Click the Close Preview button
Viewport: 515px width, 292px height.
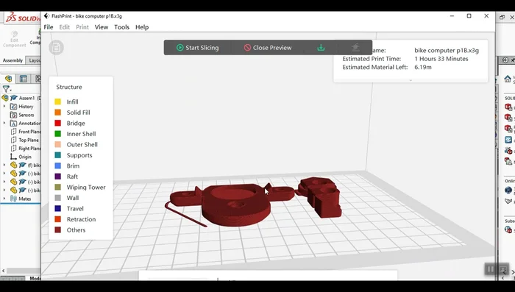point(268,48)
